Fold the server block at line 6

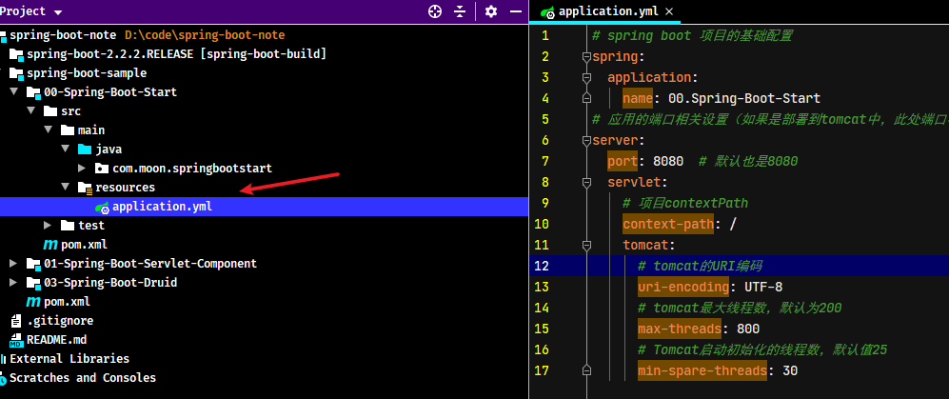tap(585, 141)
